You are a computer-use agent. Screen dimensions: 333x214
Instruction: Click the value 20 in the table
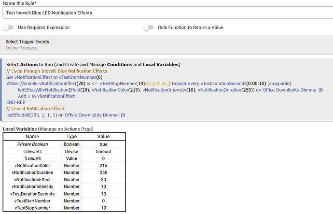(103, 180)
